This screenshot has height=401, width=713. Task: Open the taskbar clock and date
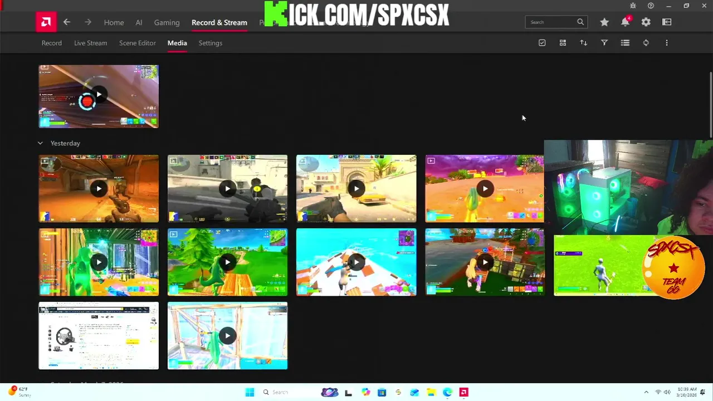686,392
